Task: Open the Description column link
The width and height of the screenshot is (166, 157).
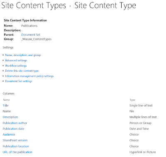Action: (x=10, y=117)
